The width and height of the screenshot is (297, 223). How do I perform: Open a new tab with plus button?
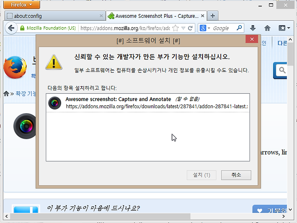pos(213,16)
